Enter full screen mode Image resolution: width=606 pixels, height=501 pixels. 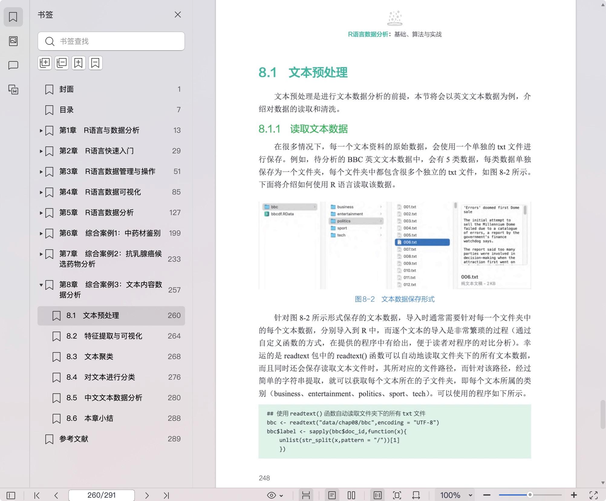click(594, 495)
